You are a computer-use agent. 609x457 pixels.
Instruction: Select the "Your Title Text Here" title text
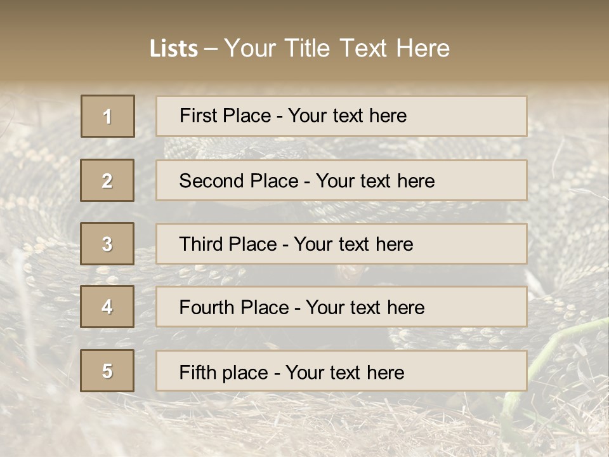pyautogui.click(x=337, y=48)
